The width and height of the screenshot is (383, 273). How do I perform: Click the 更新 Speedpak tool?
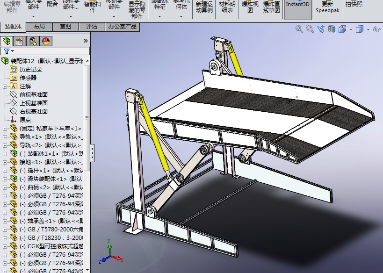click(x=327, y=7)
